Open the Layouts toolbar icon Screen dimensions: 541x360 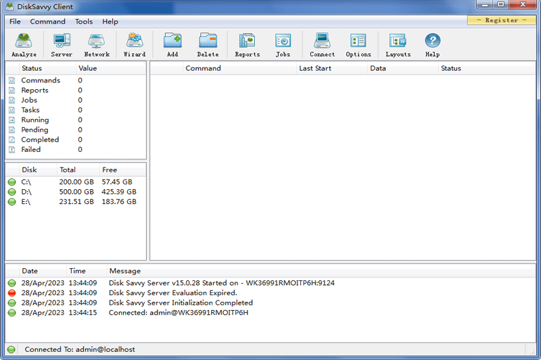398,45
